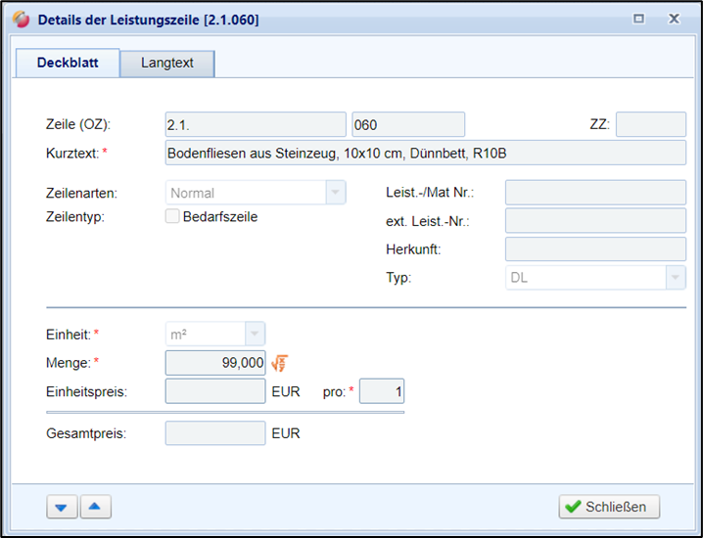Viewport: 703px width, 538px height.
Task: Focus the Einheitspreis field
Action: coord(215,392)
